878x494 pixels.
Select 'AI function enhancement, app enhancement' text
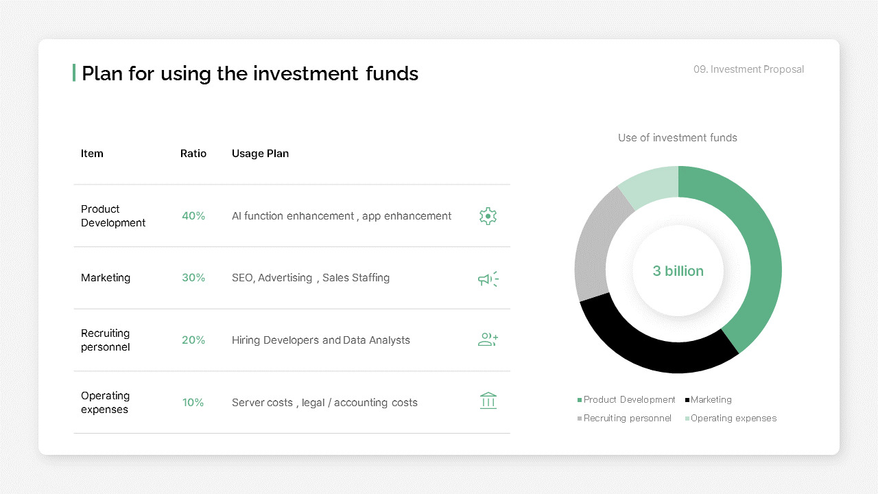[x=342, y=216]
